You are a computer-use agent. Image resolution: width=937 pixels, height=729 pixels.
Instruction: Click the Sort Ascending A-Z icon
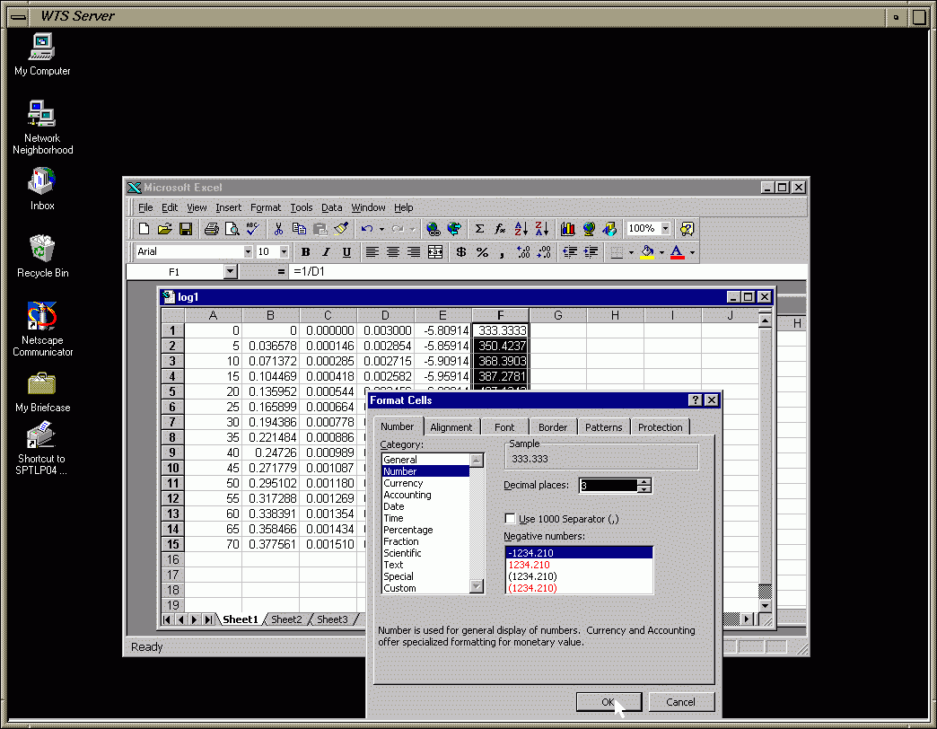(x=521, y=229)
